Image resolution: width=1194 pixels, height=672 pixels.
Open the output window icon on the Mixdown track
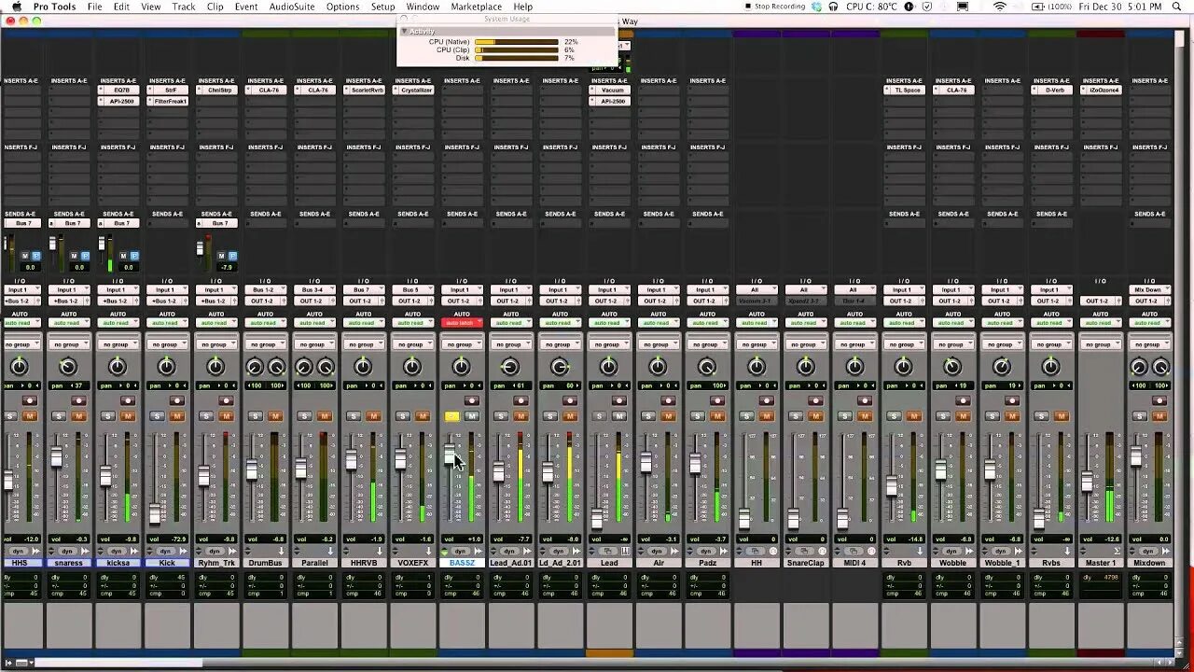1167,551
